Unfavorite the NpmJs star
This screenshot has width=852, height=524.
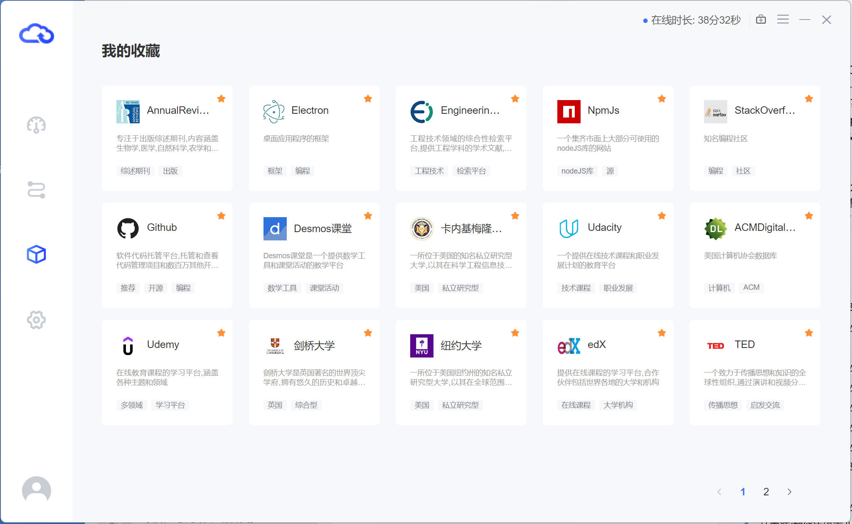coord(662,98)
